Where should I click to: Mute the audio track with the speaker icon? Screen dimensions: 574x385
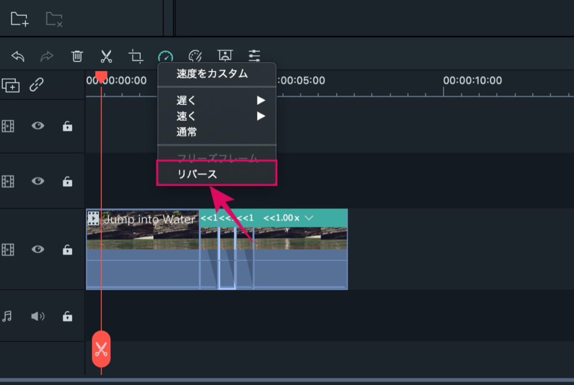38,316
